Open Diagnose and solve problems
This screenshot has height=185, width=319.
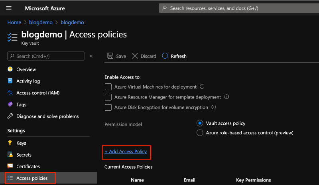pos(47,116)
